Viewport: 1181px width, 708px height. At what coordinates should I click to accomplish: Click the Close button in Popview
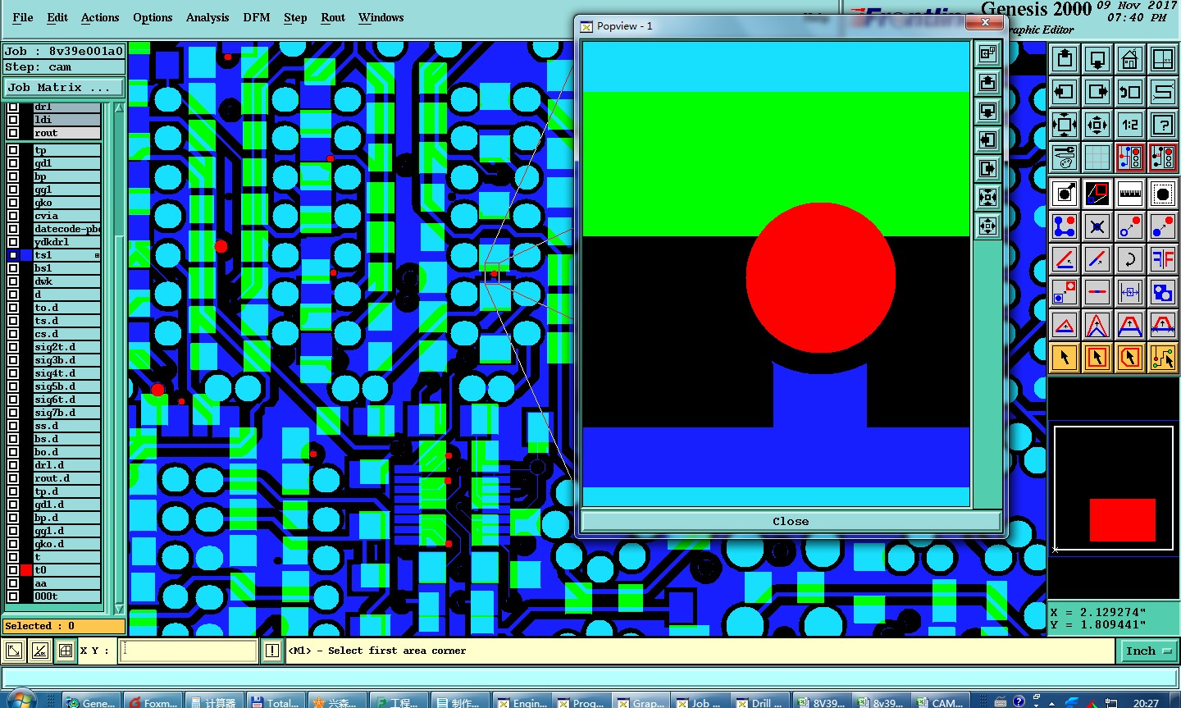791,521
